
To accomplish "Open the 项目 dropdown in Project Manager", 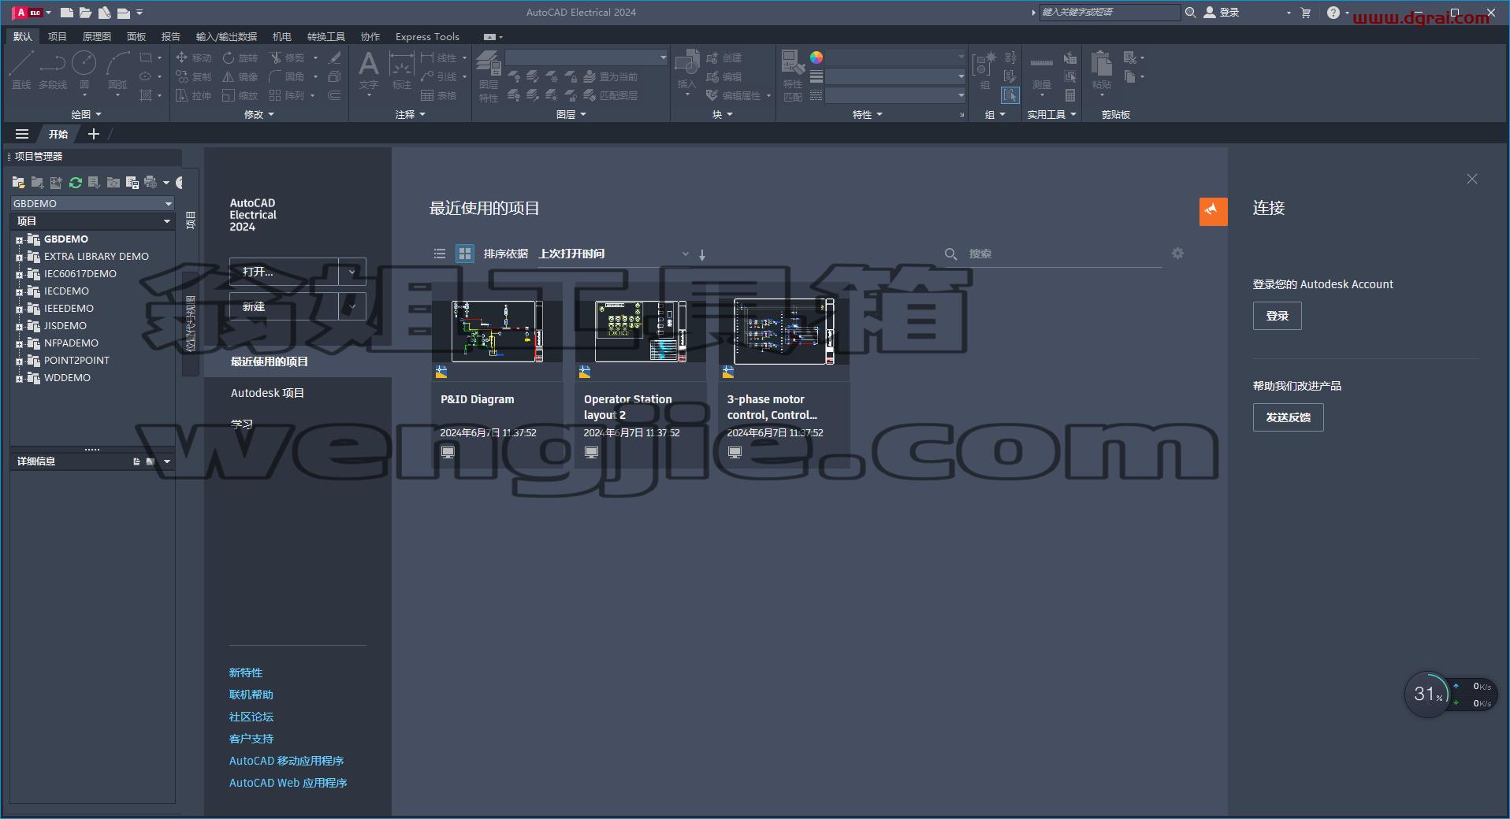I will pos(166,221).
